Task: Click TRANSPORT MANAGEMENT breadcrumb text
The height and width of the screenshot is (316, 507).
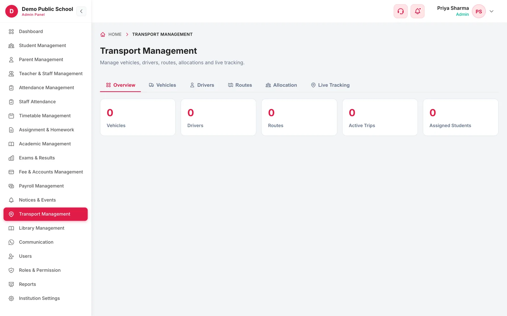Action: [162, 34]
